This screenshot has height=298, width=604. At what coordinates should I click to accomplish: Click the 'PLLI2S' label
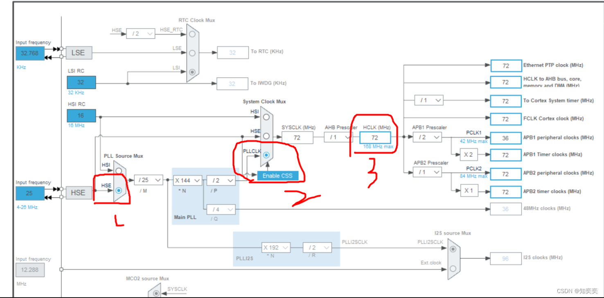click(244, 259)
